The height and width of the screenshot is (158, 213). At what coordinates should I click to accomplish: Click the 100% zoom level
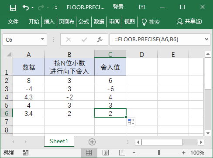pyautogui.click(x=197, y=153)
